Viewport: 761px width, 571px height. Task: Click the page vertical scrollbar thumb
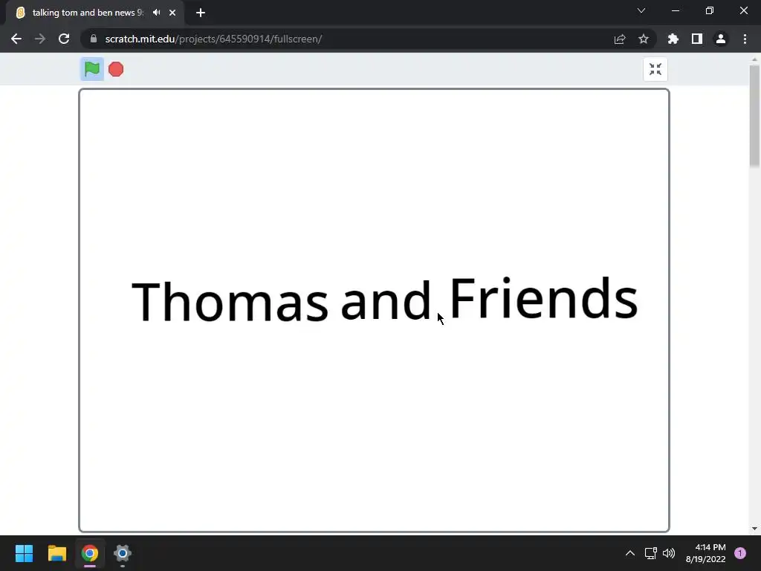pos(754,115)
